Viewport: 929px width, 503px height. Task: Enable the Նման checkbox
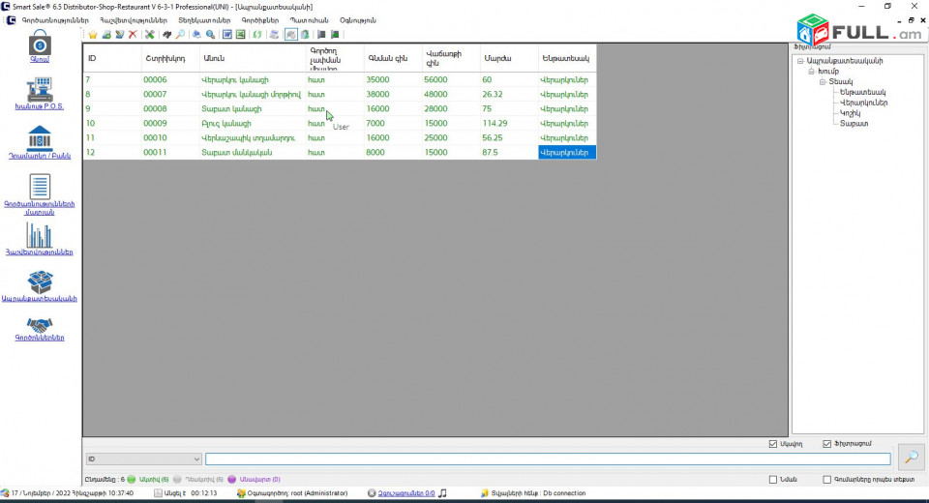coord(772,480)
